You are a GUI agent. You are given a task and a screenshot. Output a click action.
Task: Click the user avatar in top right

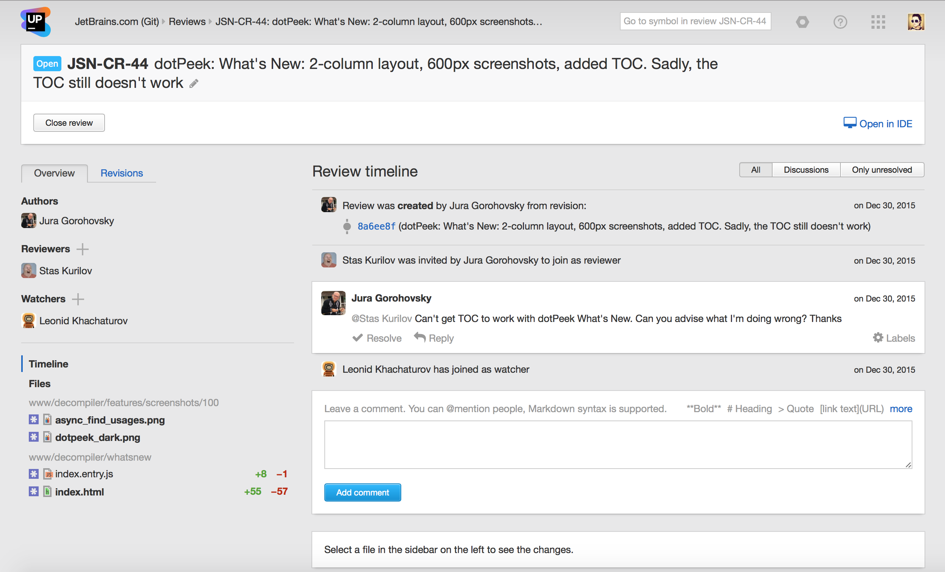tap(916, 22)
